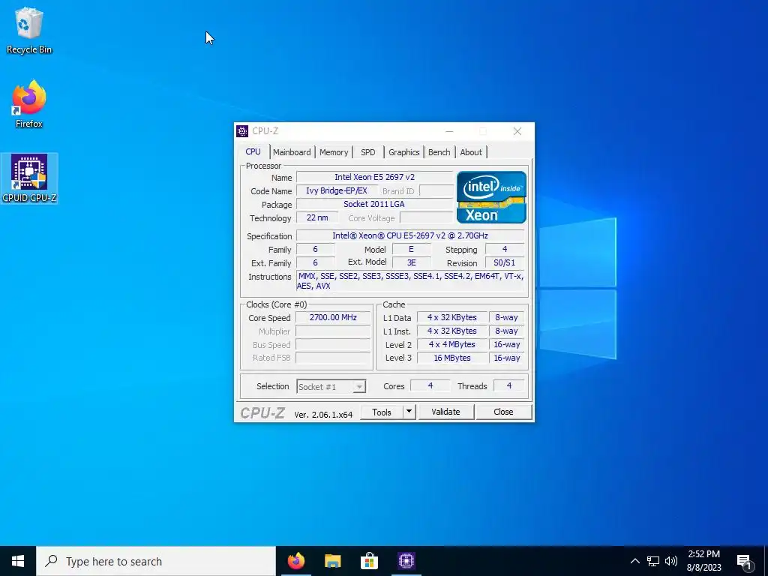Click the taskbar search magnifier icon
Image resolution: width=768 pixels, height=576 pixels.
click(51, 561)
